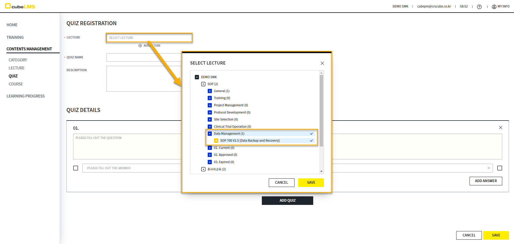
Task: Go to COURSE in the sidebar
Action: (16, 84)
